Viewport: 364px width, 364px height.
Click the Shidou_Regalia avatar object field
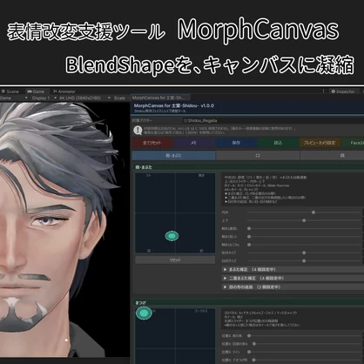coord(273,120)
